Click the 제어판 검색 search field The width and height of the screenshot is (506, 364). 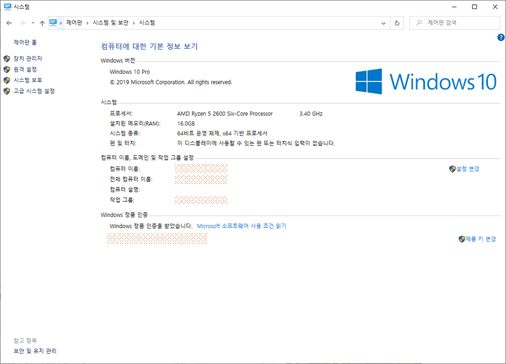455,23
